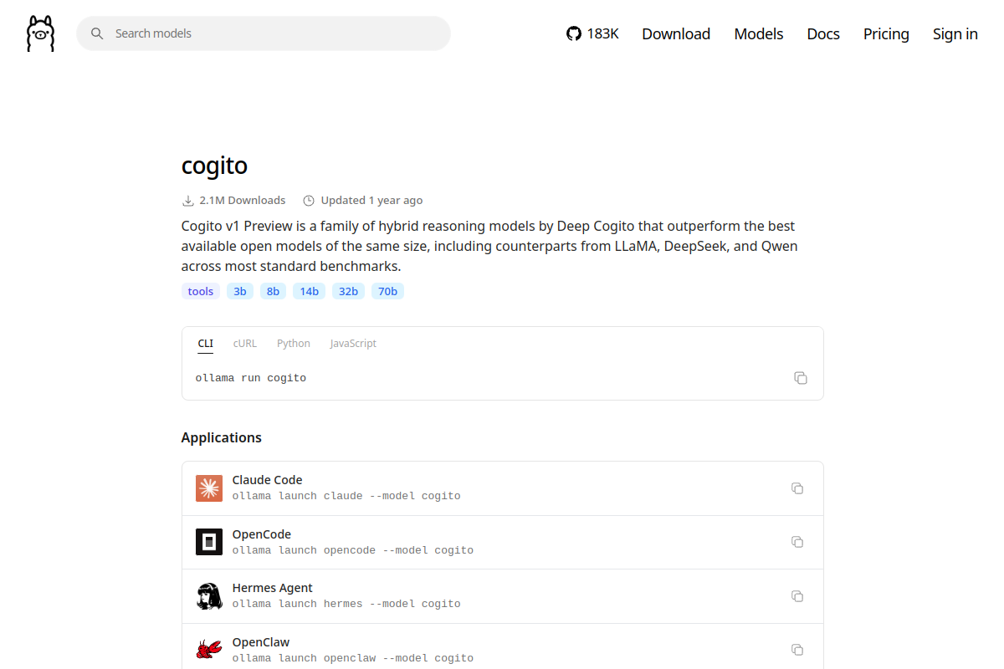This screenshot has height=669, width=1004.
Task: Copy the OpenClaw launch command
Action: 797,650
